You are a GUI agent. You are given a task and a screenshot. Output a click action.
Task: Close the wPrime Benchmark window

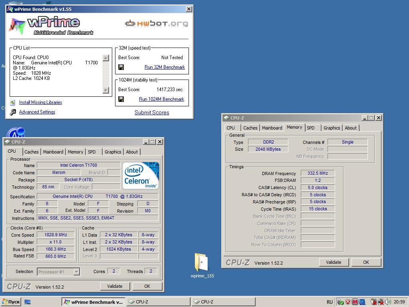(189, 9)
